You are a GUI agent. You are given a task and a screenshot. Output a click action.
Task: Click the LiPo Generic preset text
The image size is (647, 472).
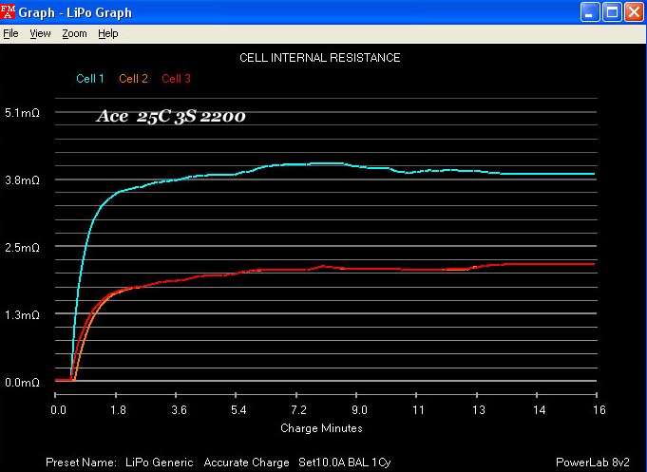click(160, 463)
